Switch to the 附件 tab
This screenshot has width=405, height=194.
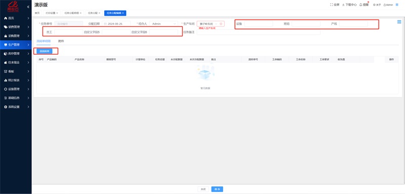pyautogui.click(x=61, y=41)
